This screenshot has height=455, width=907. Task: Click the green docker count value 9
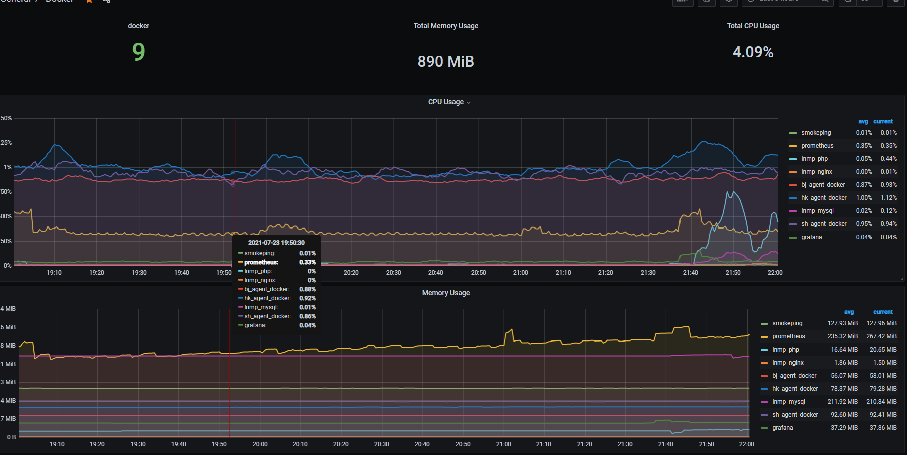point(138,52)
